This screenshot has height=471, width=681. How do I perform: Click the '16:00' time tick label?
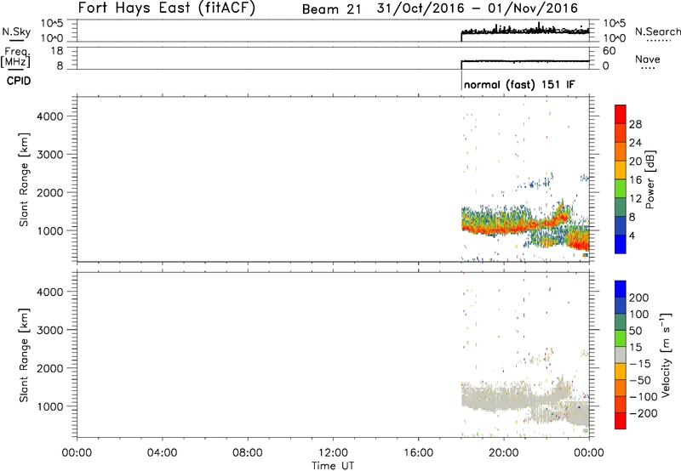point(418,453)
